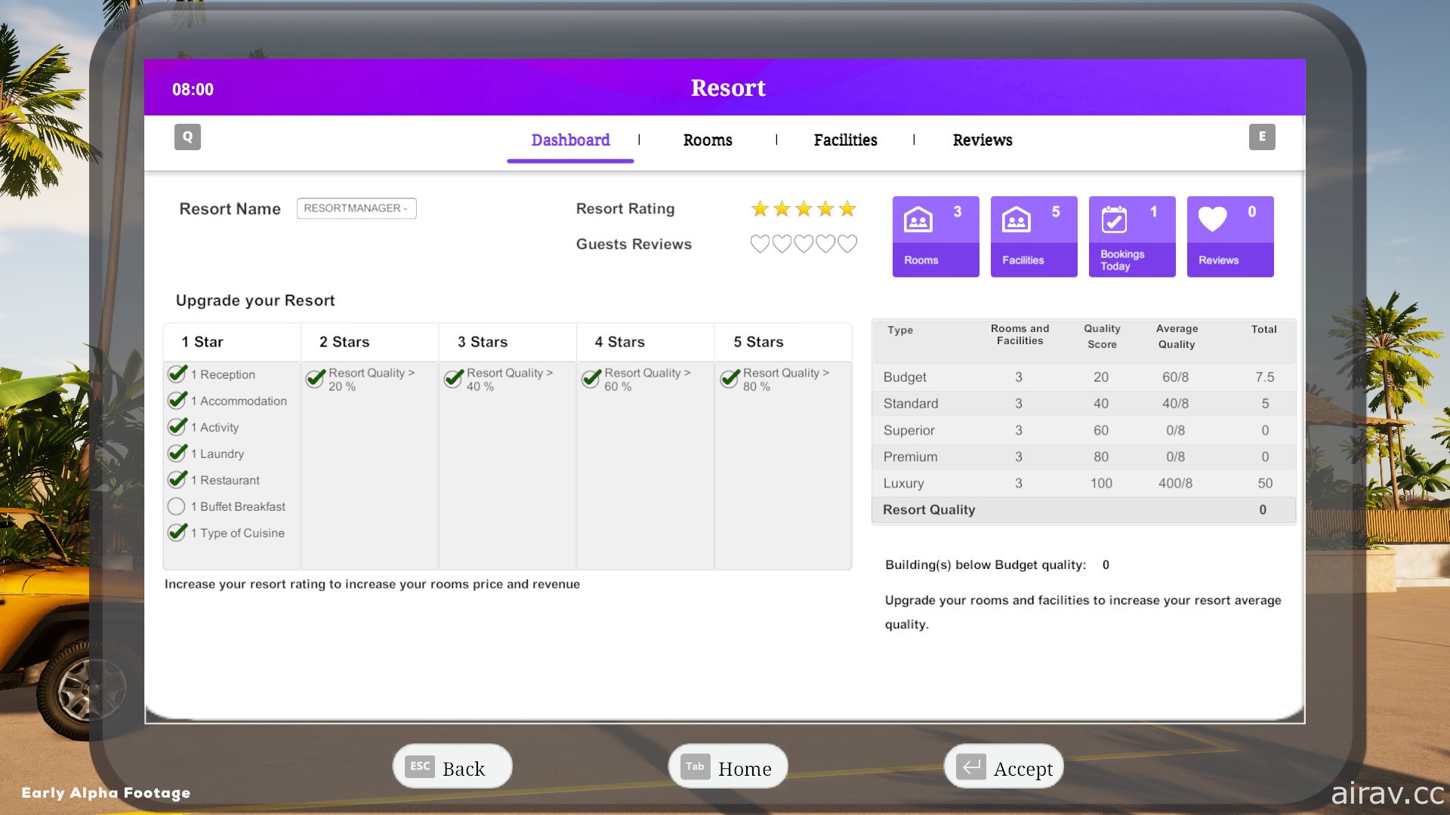This screenshot has height=815, width=1450.
Task: Click the Accept button
Action: (x=1002, y=766)
